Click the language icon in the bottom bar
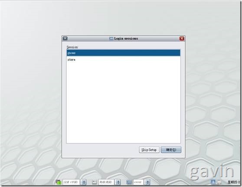Image resolution: width=242 pixels, height=187 pixels. [x=59, y=182]
